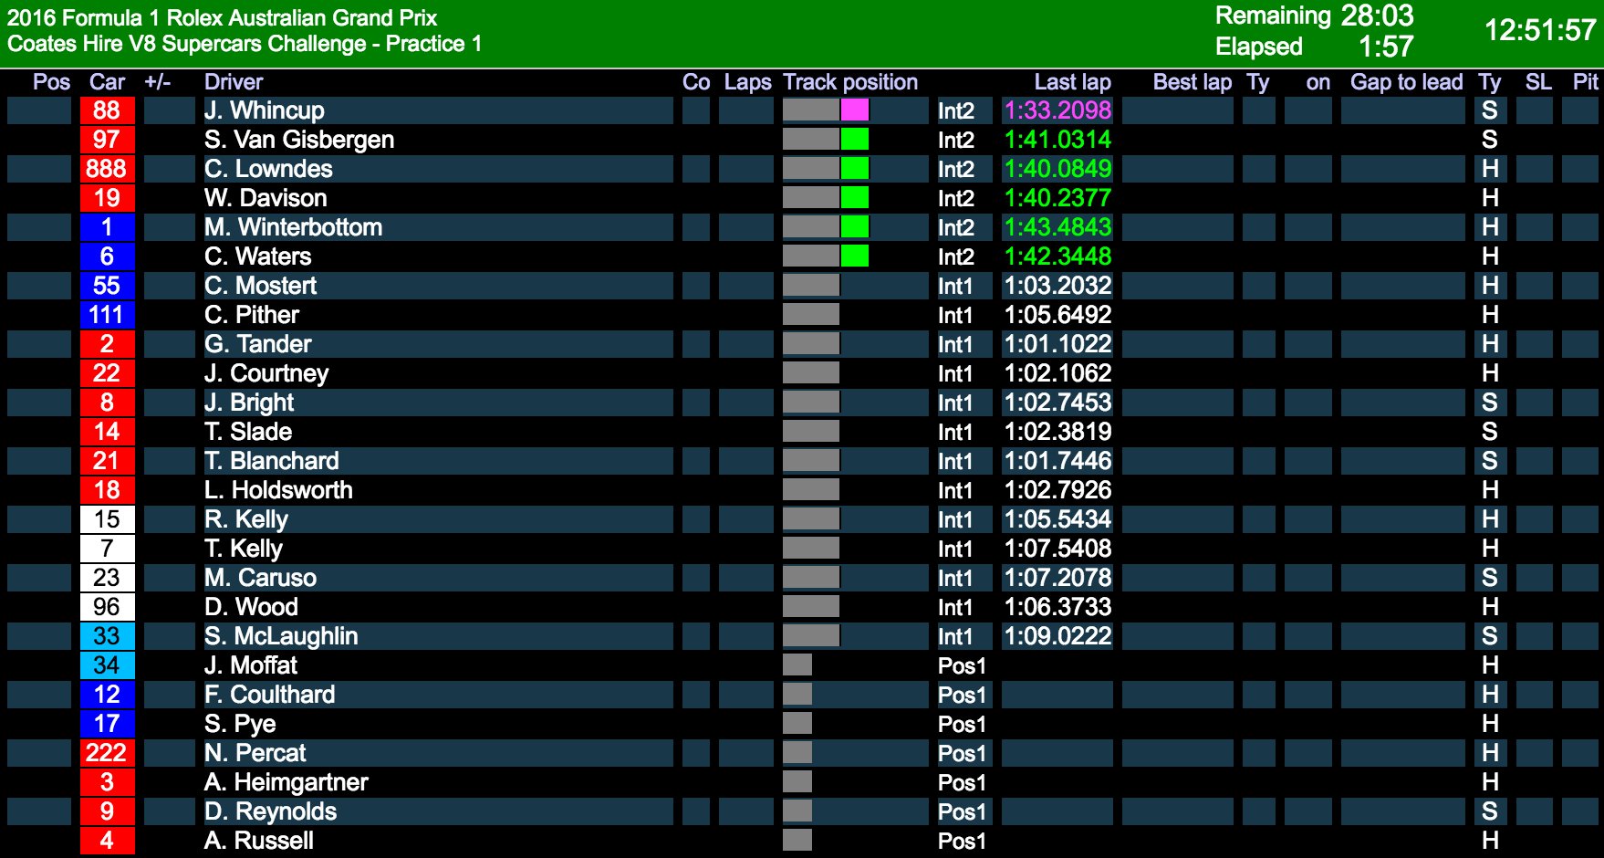Click the Int2 label in C. Waters' row
Viewport: 1604px width, 858px height.
956,256
